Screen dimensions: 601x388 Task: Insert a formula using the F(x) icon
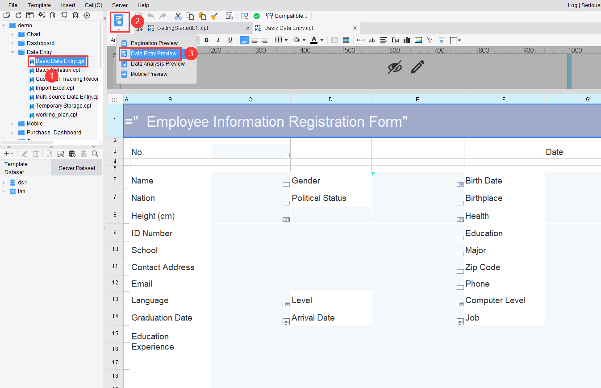pyautogui.click(x=395, y=40)
